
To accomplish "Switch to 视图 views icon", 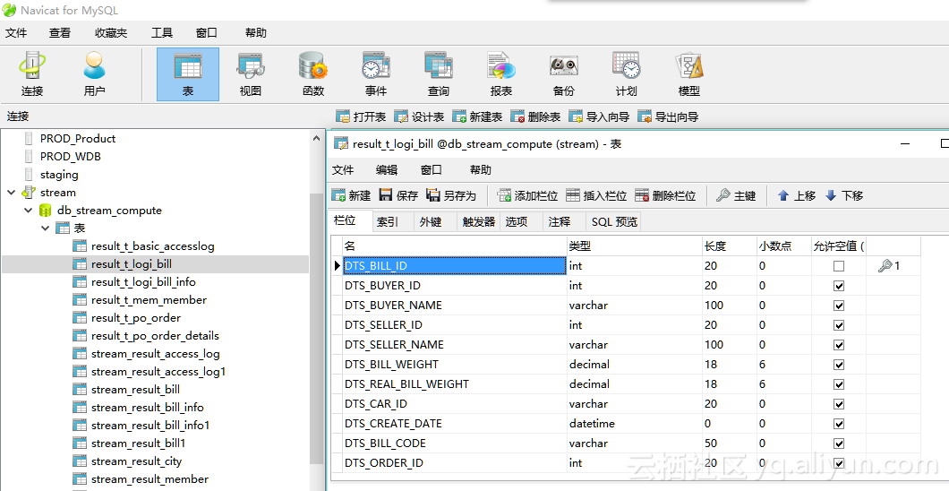I will [x=251, y=74].
